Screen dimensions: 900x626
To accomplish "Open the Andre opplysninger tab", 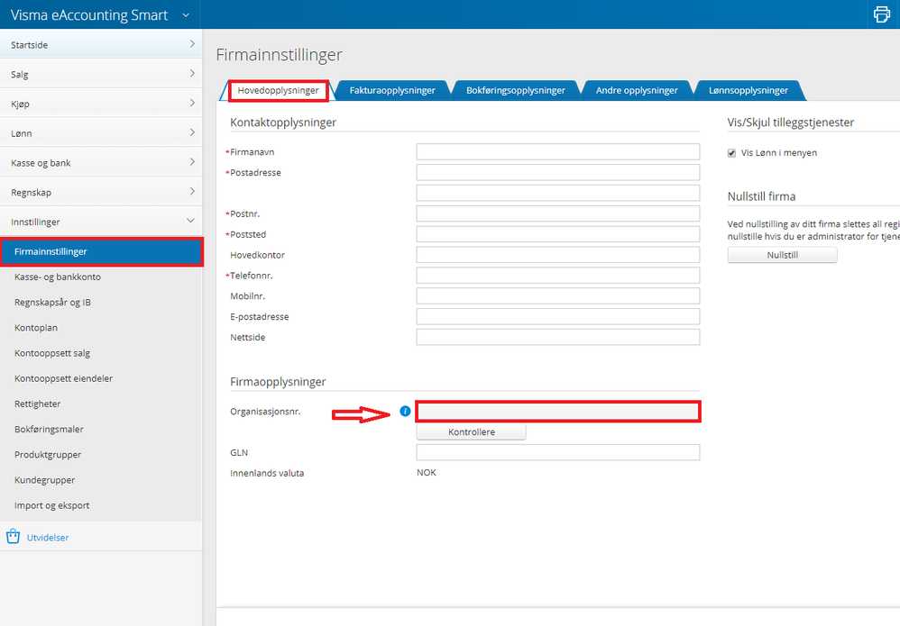I will (x=637, y=91).
